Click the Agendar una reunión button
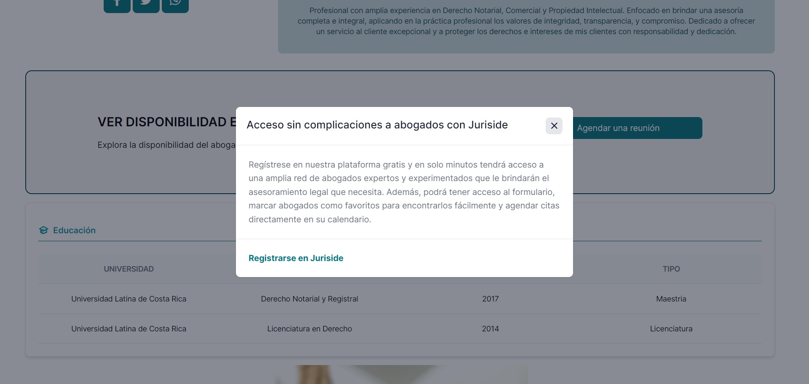The height and width of the screenshot is (384, 809). point(638,128)
